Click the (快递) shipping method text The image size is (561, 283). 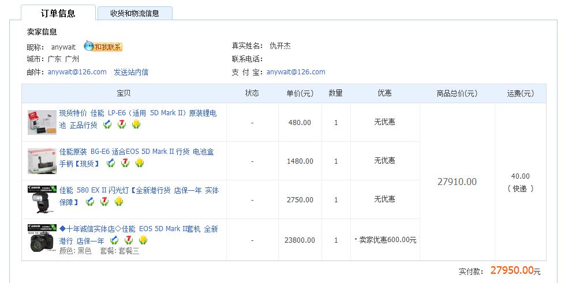520,188
